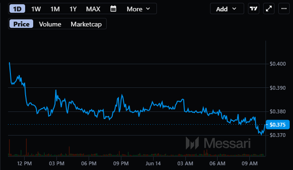Click the 12 PM time axis label
Image resolution: width=293 pixels, height=170 pixels.
coord(25,163)
